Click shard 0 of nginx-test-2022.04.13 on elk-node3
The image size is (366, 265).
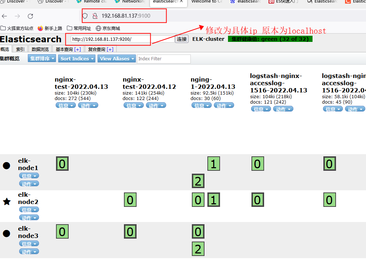pyautogui.click(x=62, y=231)
